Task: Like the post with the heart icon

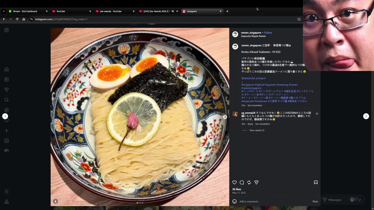Action: pyautogui.click(x=234, y=182)
